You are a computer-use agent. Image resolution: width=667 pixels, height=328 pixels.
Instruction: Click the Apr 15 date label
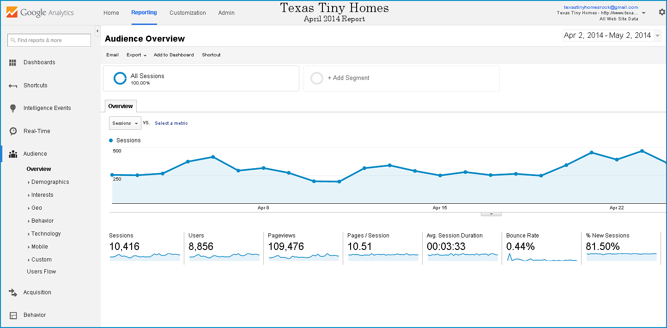click(x=440, y=208)
